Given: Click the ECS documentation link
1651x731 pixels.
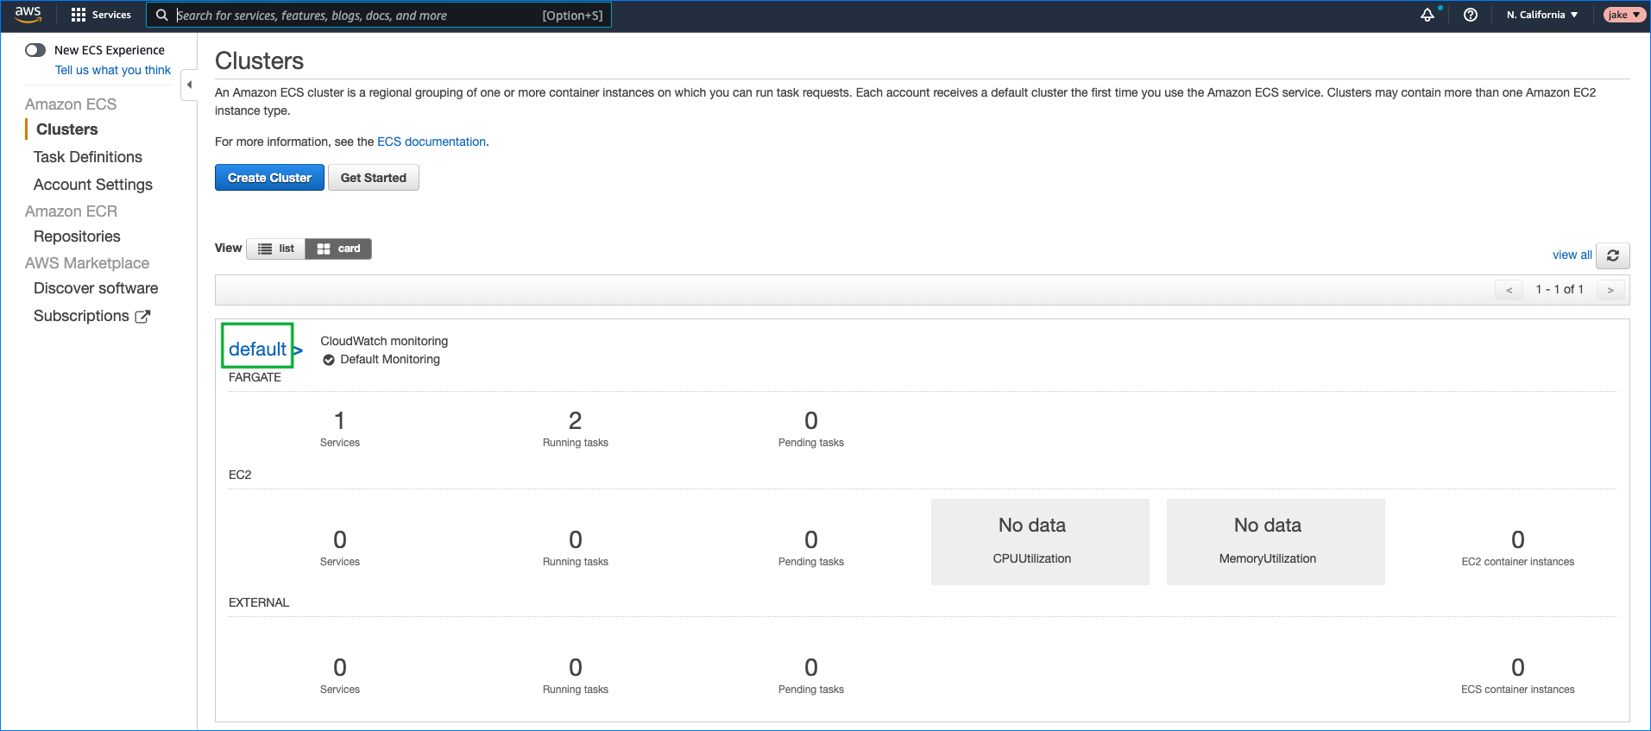Looking at the screenshot, I should [432, 142].
